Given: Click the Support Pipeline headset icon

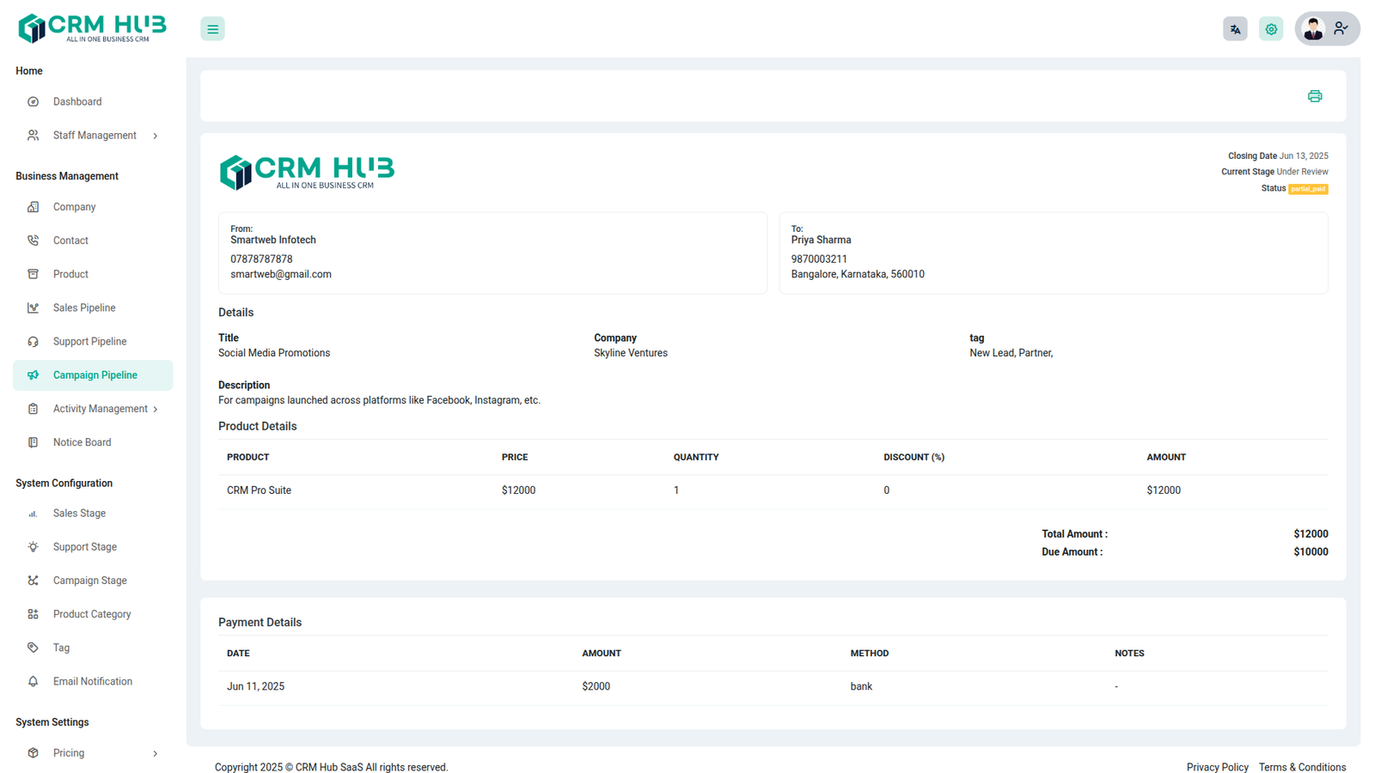Looking at the screenshot, I should [33, 342].
